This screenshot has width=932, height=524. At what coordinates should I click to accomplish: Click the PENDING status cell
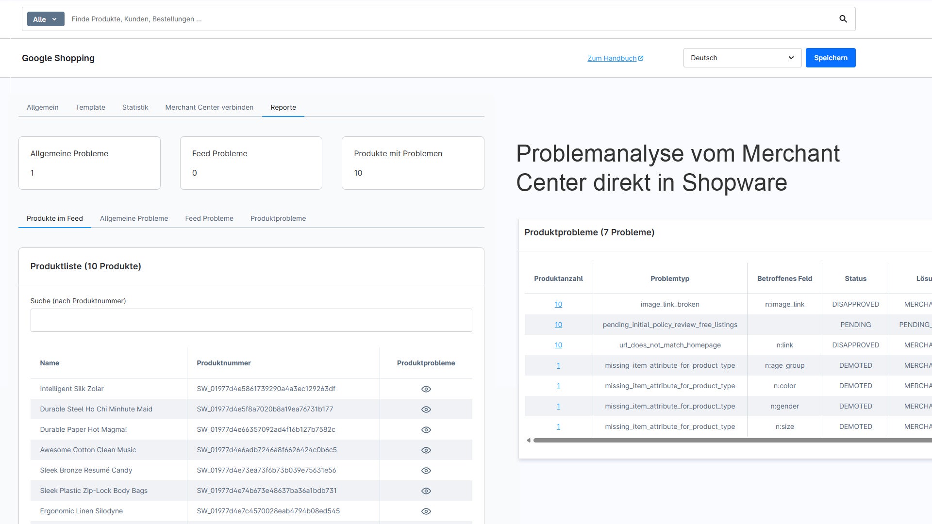(855, 325)
